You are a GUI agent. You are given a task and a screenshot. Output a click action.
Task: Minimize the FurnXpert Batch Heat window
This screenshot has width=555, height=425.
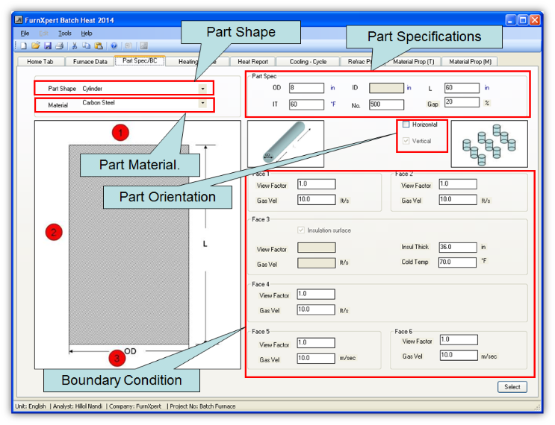click(511, 20)
